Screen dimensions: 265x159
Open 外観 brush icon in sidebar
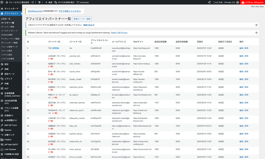(x=2, y=84)
